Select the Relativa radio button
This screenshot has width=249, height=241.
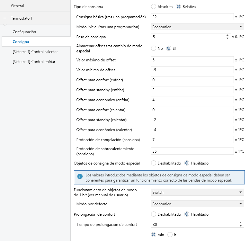click(x=178, y=7)
